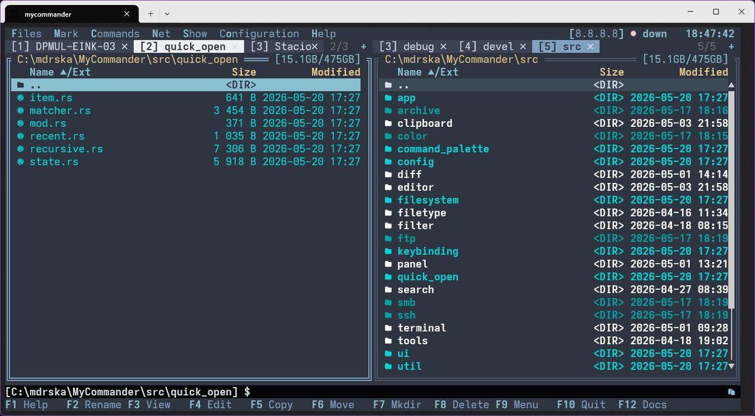Sort left panel by Modified column
755x416 pixels.
336,72
